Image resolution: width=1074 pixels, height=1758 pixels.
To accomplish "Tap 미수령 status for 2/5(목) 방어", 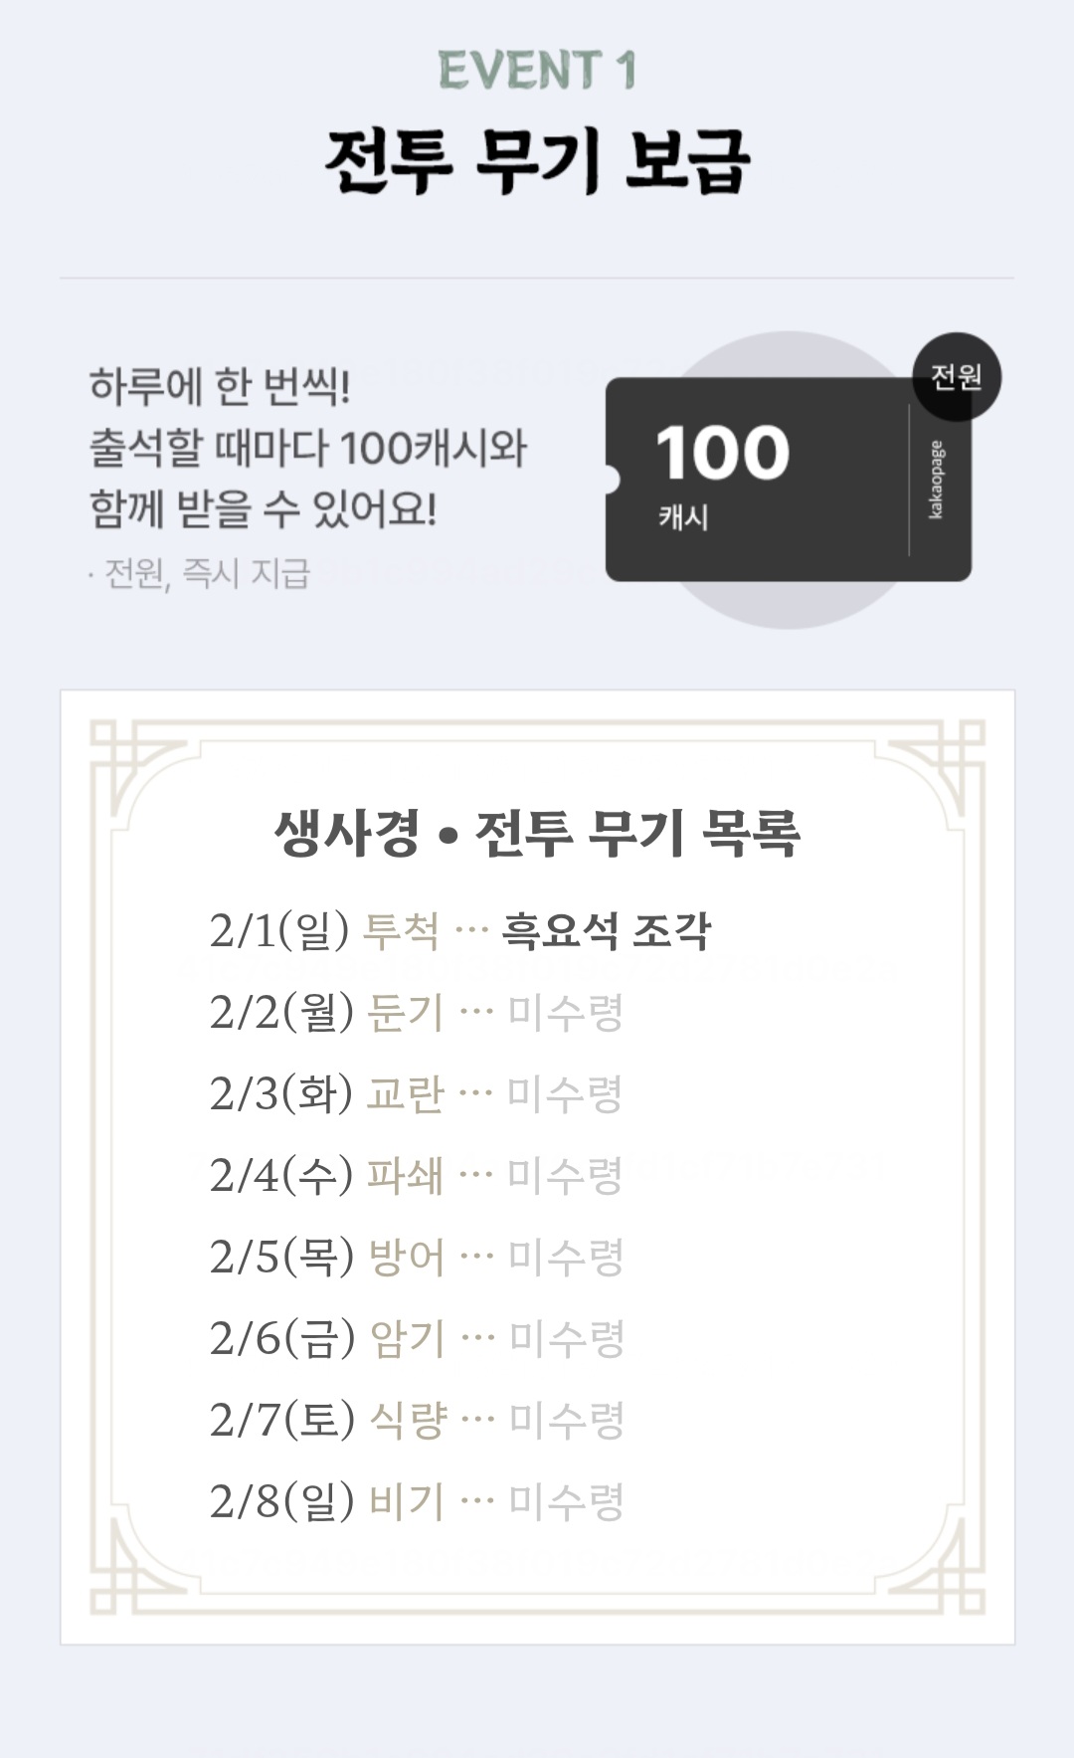I will pos(565,1258).
